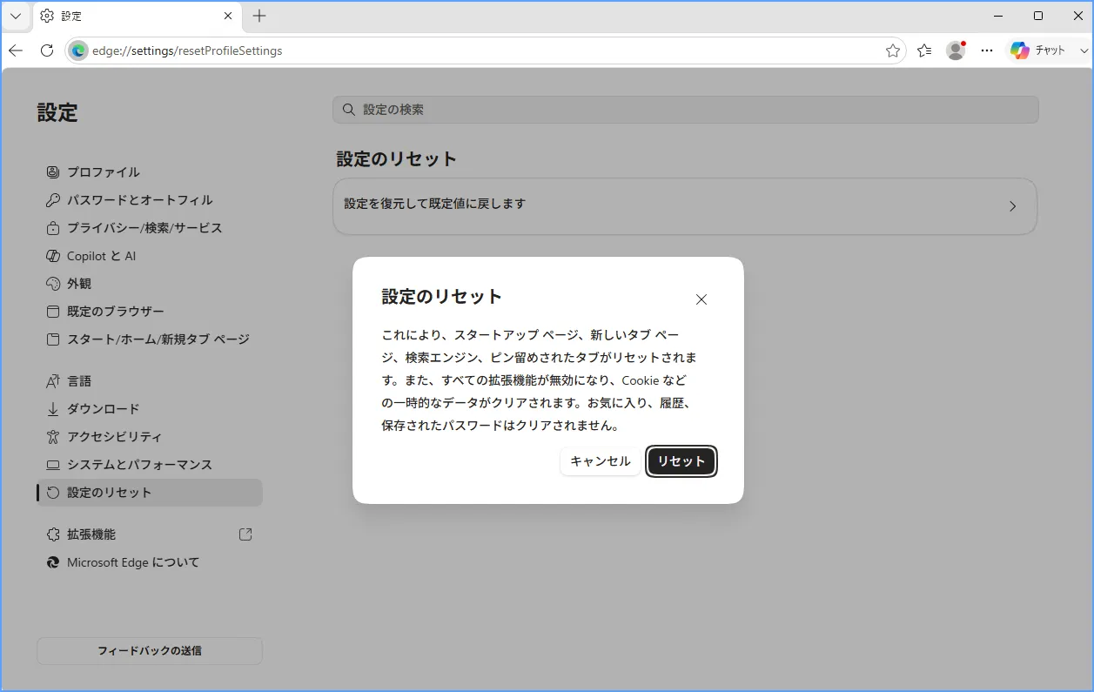This screenshot has height=692, width=1094.
Task: Open パスワードとオートフィル settings page
Action: (x=150, y=200)
